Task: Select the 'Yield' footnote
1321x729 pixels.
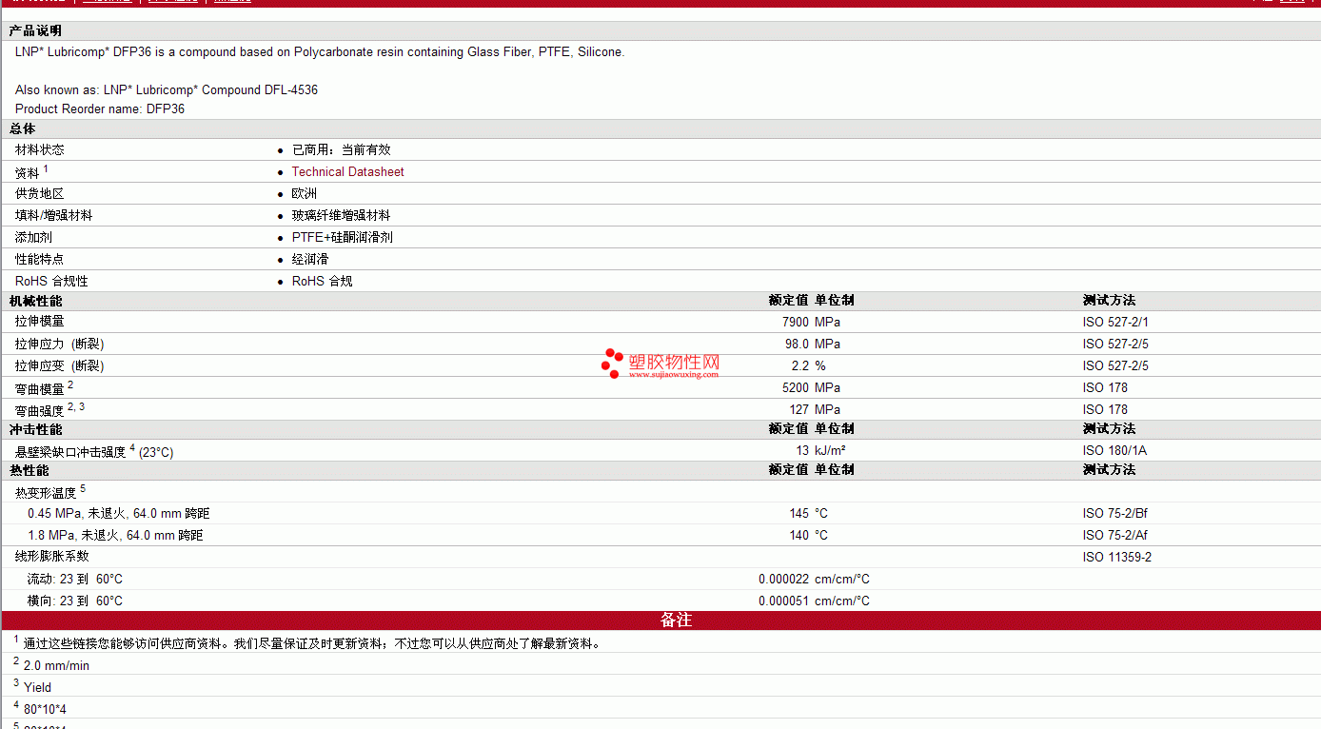Action: pos(38,688)
